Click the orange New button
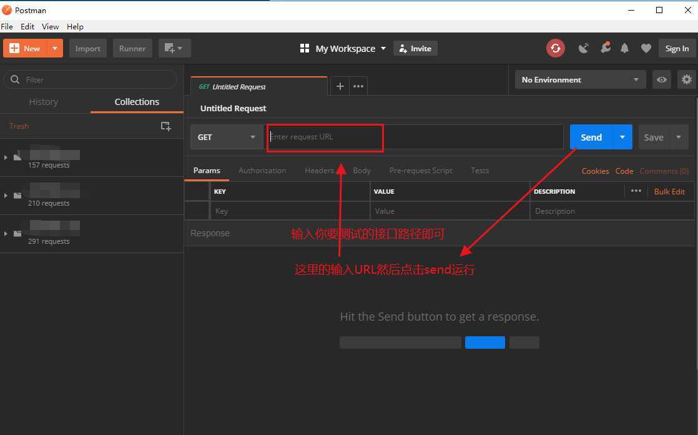 pyautogui.click(x=25, y=48)
